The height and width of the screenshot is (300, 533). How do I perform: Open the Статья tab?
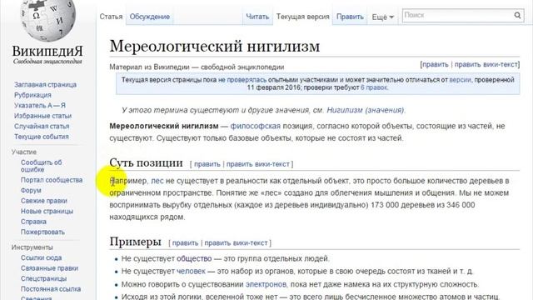coord(111,17)
